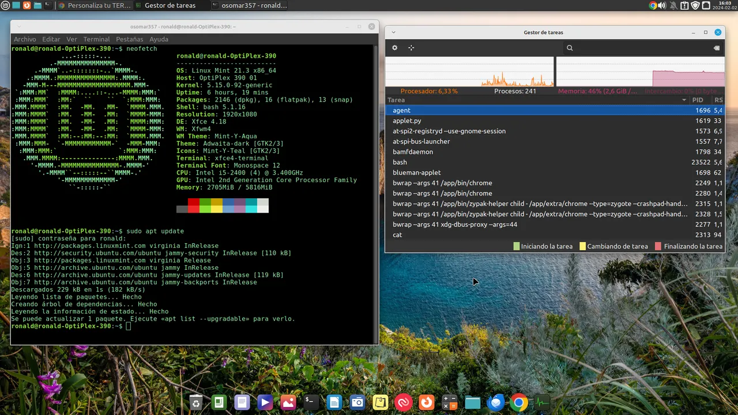Launch the media player in dock

(265, 403)
